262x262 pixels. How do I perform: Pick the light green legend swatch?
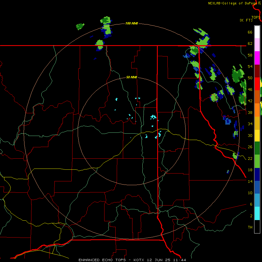pyautogui.click(x=257, y=161)
